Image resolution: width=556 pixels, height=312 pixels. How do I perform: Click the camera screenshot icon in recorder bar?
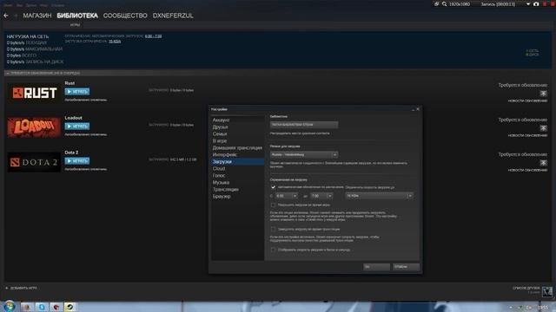[536, 3]
